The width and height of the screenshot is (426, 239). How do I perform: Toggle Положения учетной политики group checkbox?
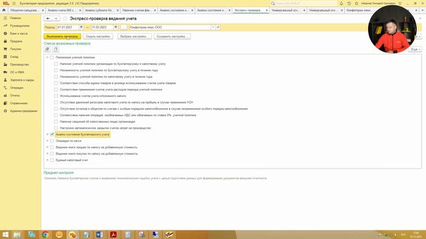click(x=52, y=58)
